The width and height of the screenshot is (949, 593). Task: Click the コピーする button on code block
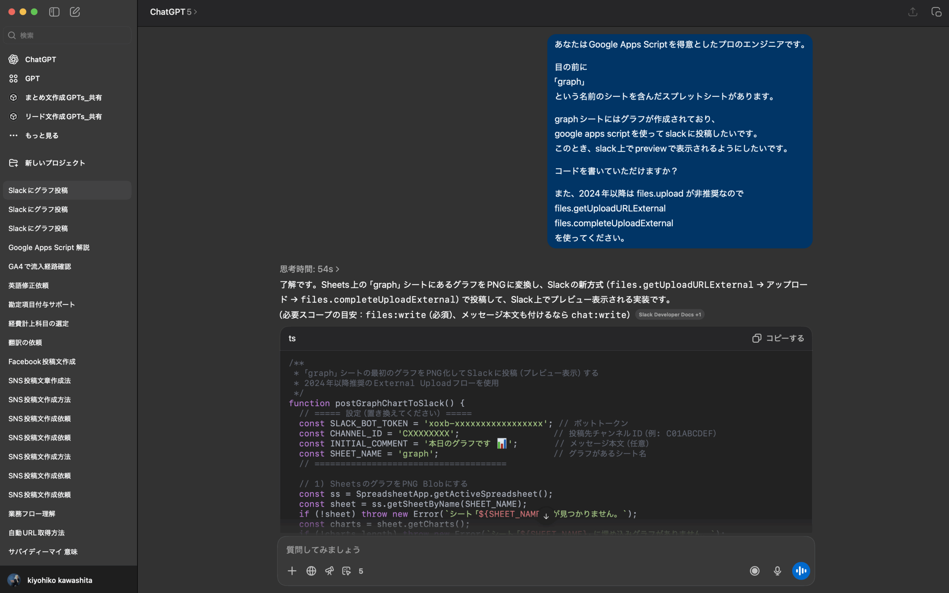point(778,338)
